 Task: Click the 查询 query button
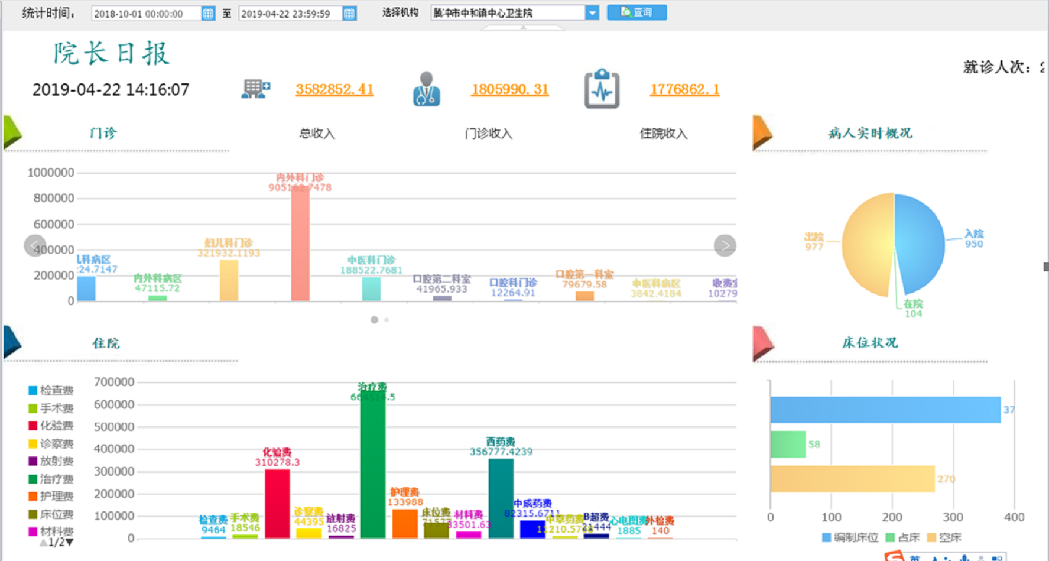pos(636,12)
